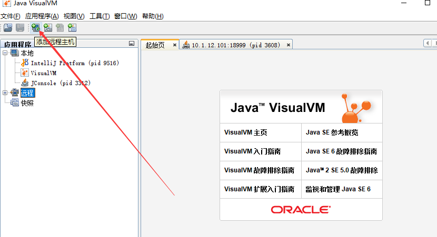Close the 起始页 tab
Screen dimensions: 437x237
point(175,45)
